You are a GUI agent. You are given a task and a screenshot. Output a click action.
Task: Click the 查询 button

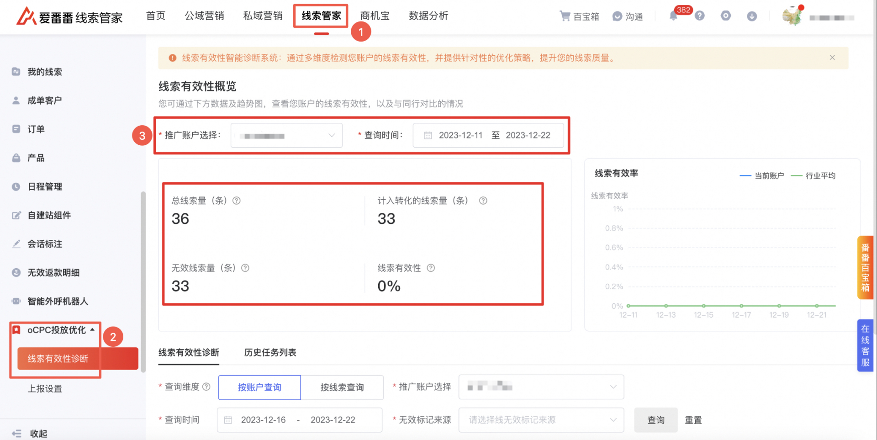[x=655, y=420]
